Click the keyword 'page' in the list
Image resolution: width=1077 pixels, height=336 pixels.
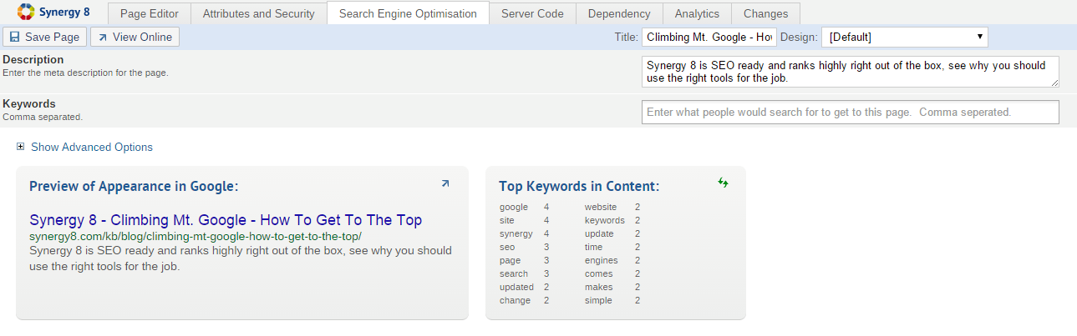[510, 260]
